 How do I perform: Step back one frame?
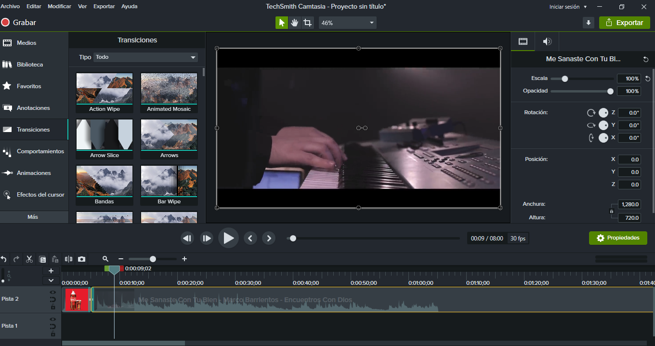click(187, 238)
